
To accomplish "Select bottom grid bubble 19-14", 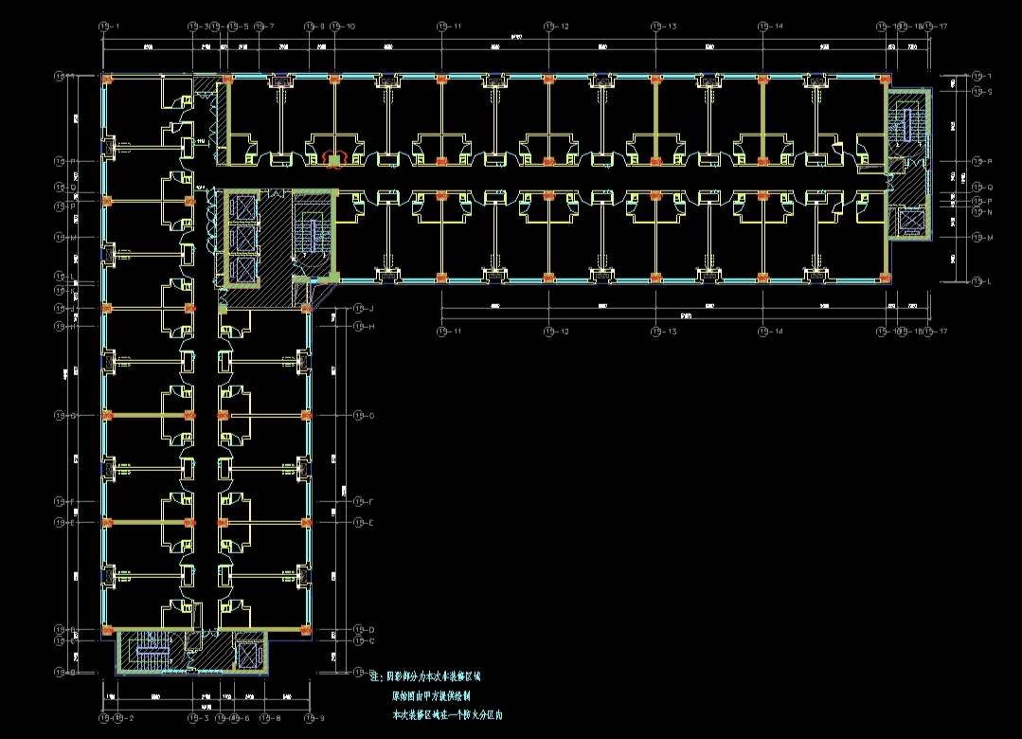I will (x=762, y=332).
